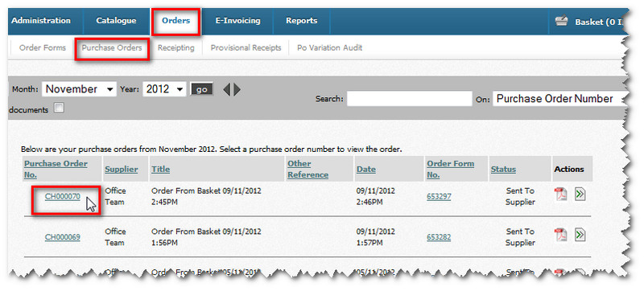Open order form 653297 link
The width and height of the screenshot is (644, 291).
(439, 197)
